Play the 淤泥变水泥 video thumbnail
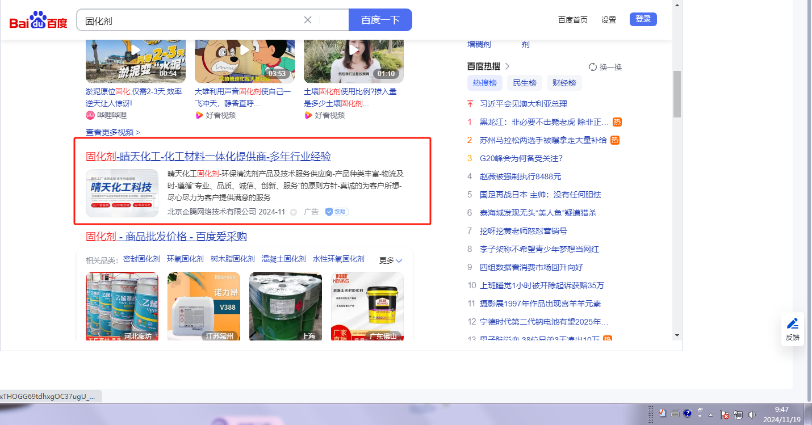 136,61
